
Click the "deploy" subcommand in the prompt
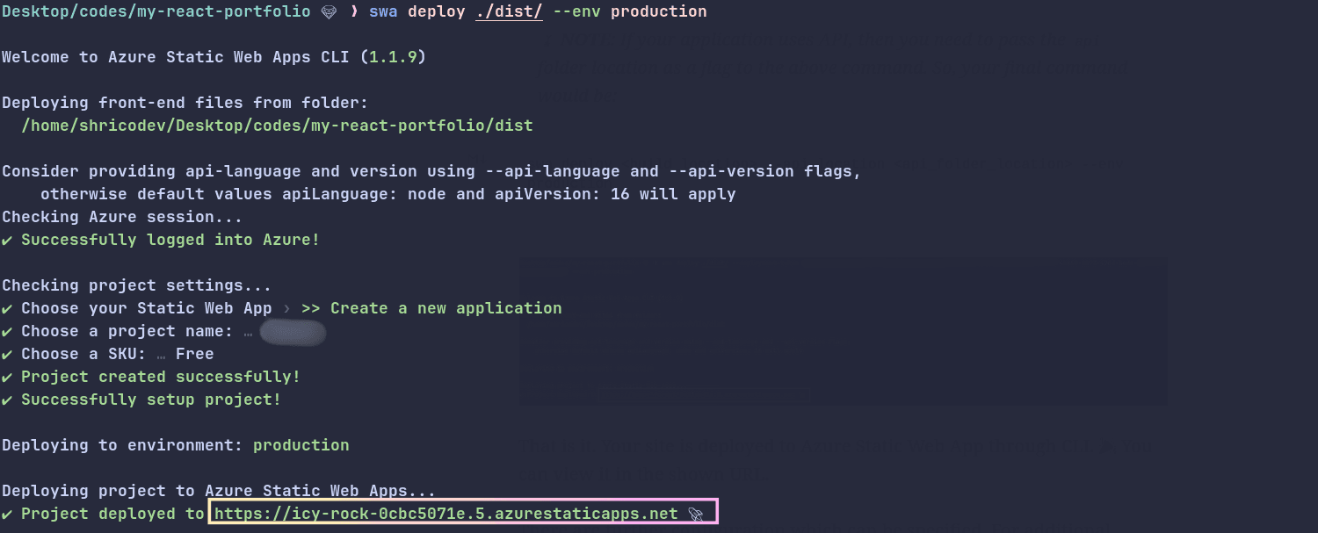437,12
